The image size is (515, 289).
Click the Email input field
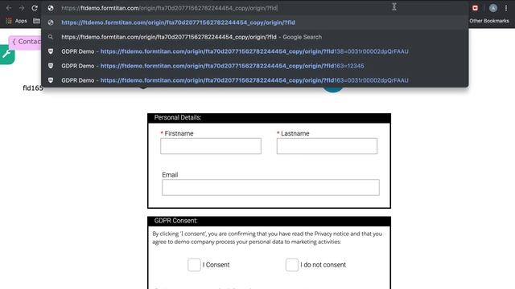tap(270, 187)
